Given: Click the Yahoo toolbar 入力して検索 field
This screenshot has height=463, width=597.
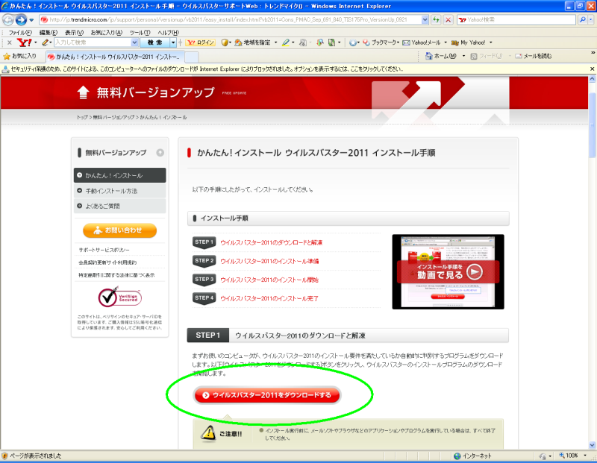Looking at the screenshot, I should pyautogui.click(x=93, y=42).
